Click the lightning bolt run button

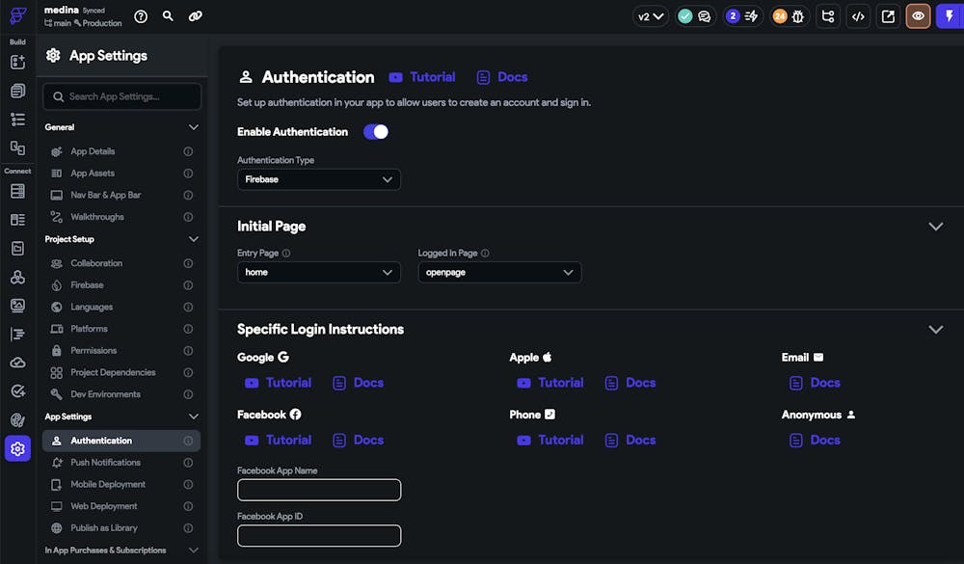(x=947, y=16)
